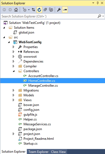Toggle Preview Selected Items button
The image size is (105, 154).
tap(65, 10)
